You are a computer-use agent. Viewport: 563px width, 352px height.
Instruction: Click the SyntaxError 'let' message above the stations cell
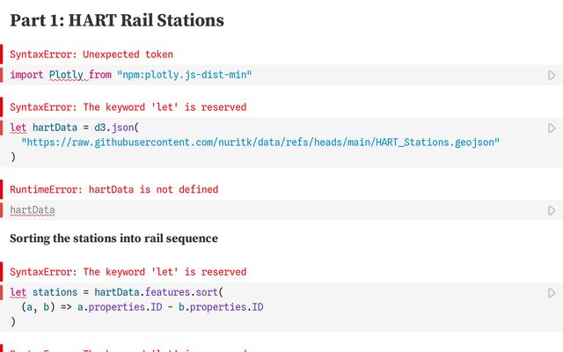coord(128,272)
